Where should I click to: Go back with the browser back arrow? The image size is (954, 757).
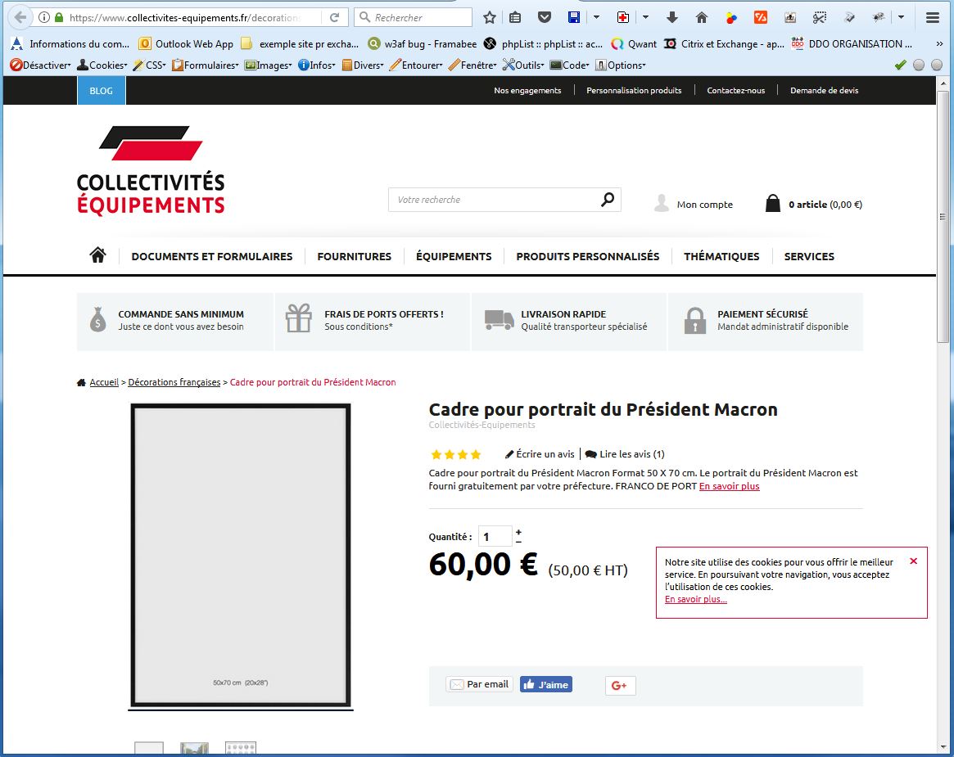[20, 17]
